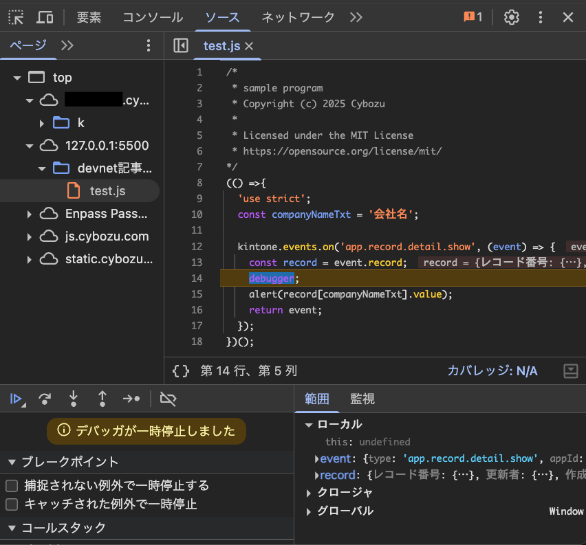Toggle the device toolbar icon
Screen dimensions: 586x545
tap(45, 17)
